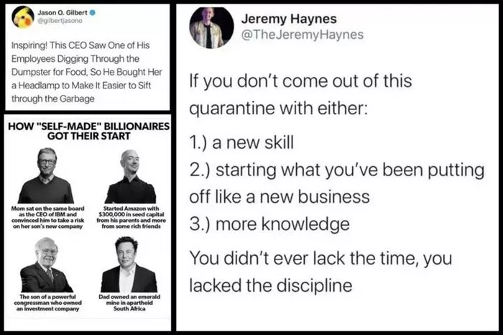Click the '1.) a new skill' line

point(241,142)
